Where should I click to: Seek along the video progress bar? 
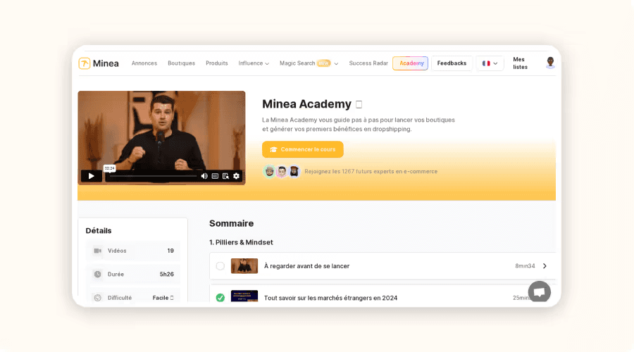click(x=154, y=176)
